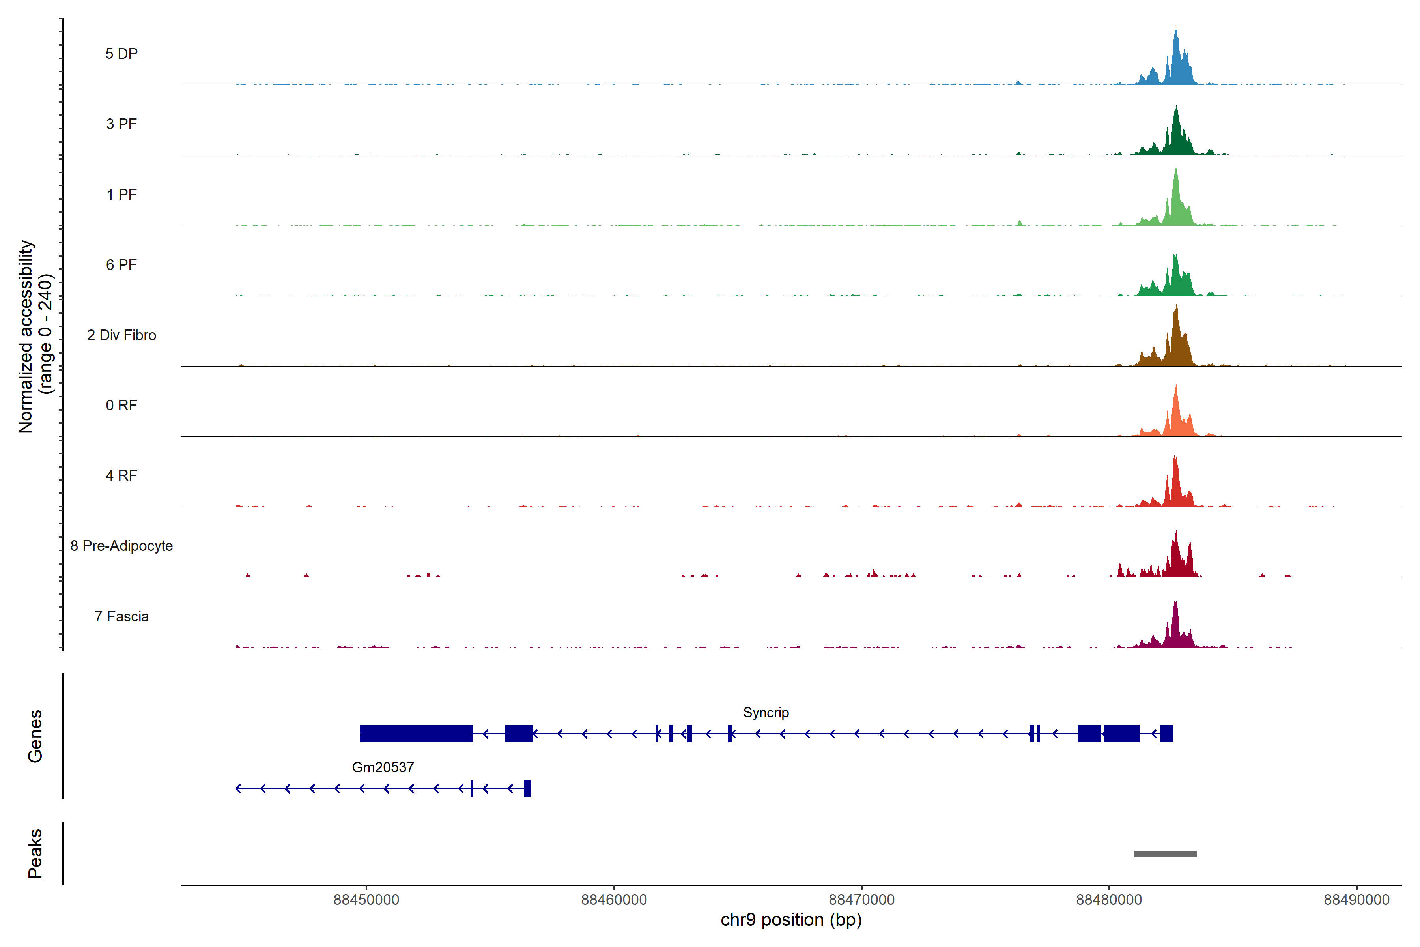Select the gray peak region bar

click(x=1165, y=854)
